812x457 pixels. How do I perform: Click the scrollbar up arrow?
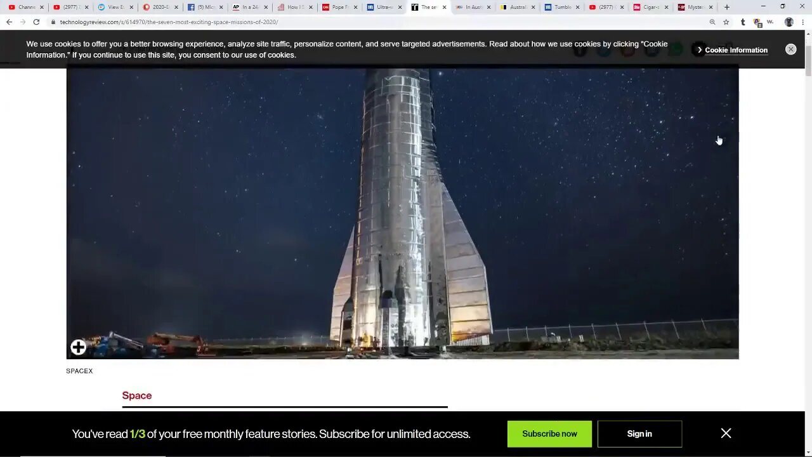click(x=808, y=34)
